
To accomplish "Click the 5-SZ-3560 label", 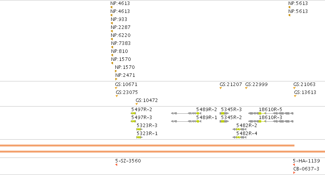I will click(128, 161).
